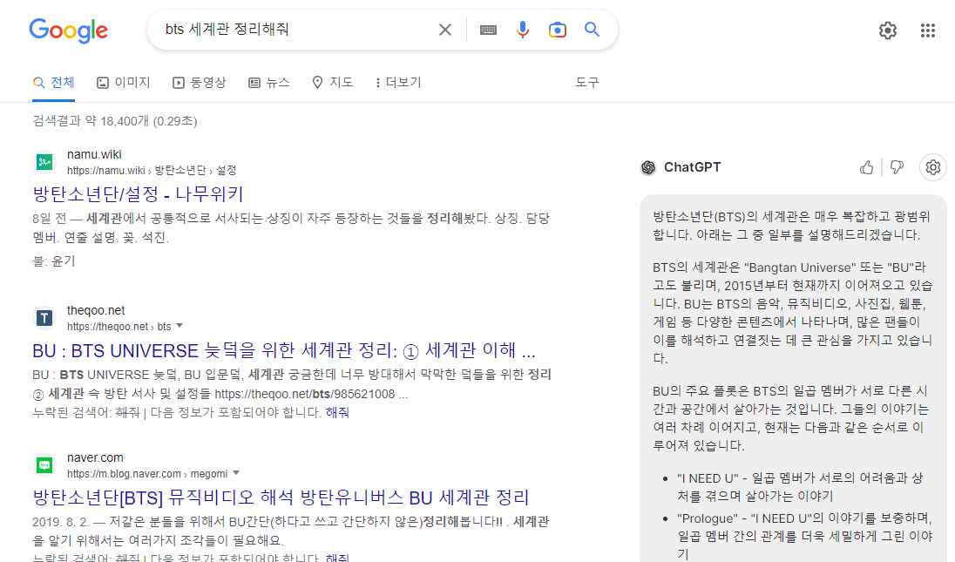The image size is (955, 562).
Task: Give thumbs up to the ChatGPT answer
Action: [866, 167]
